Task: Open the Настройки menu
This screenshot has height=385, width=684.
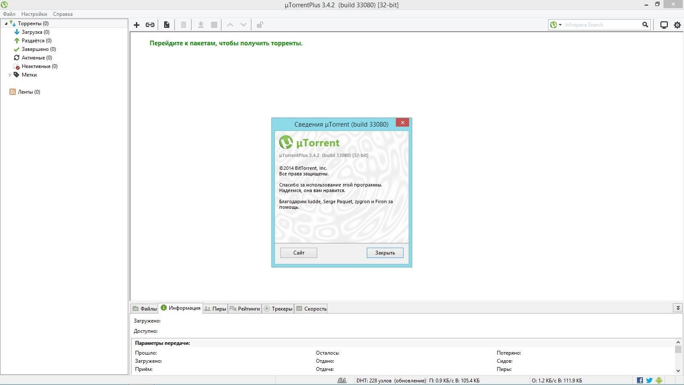Action: point(34,14)
